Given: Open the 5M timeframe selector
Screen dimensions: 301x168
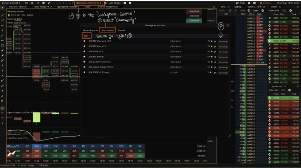Looking at the screenshot, I should [27, 3].
